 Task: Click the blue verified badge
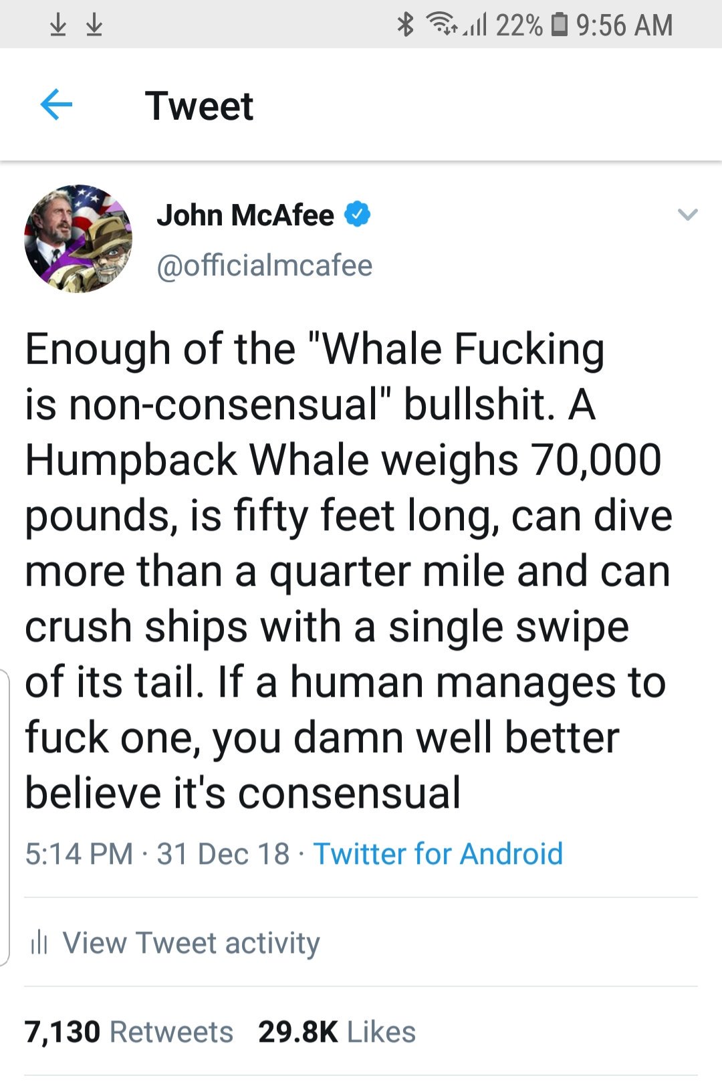(357, 215)
